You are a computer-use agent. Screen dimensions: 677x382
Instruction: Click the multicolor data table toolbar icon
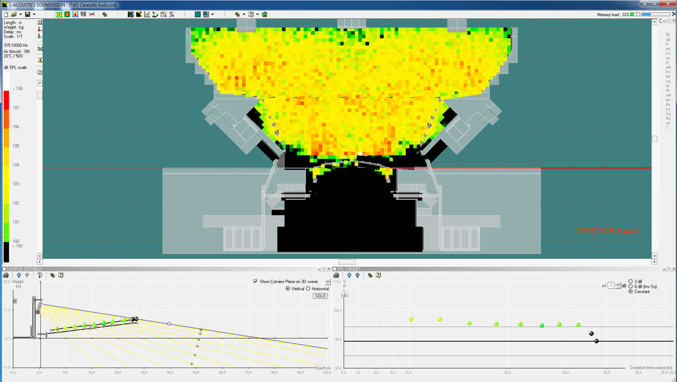[163, 14]
